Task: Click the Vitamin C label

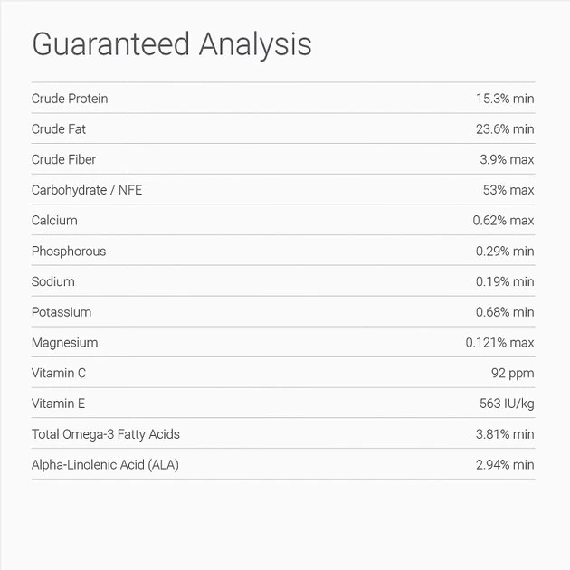Action: (59, 373)
